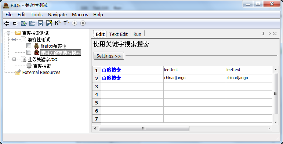Click horizontal scrollbar left arrow
The height and width of the screenshot is (144, 283).
[x=95, y=128]
